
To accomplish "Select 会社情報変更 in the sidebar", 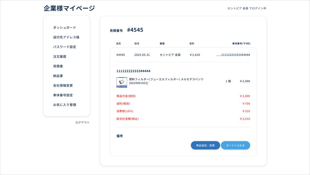I will [x=63, y=85].
